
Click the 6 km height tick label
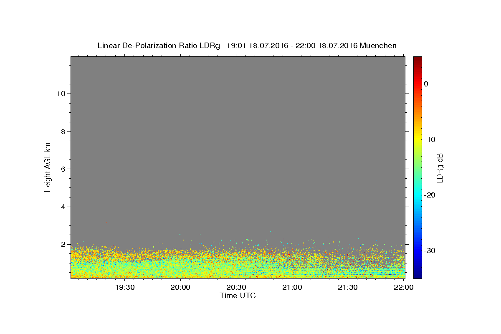coord(62,169)
